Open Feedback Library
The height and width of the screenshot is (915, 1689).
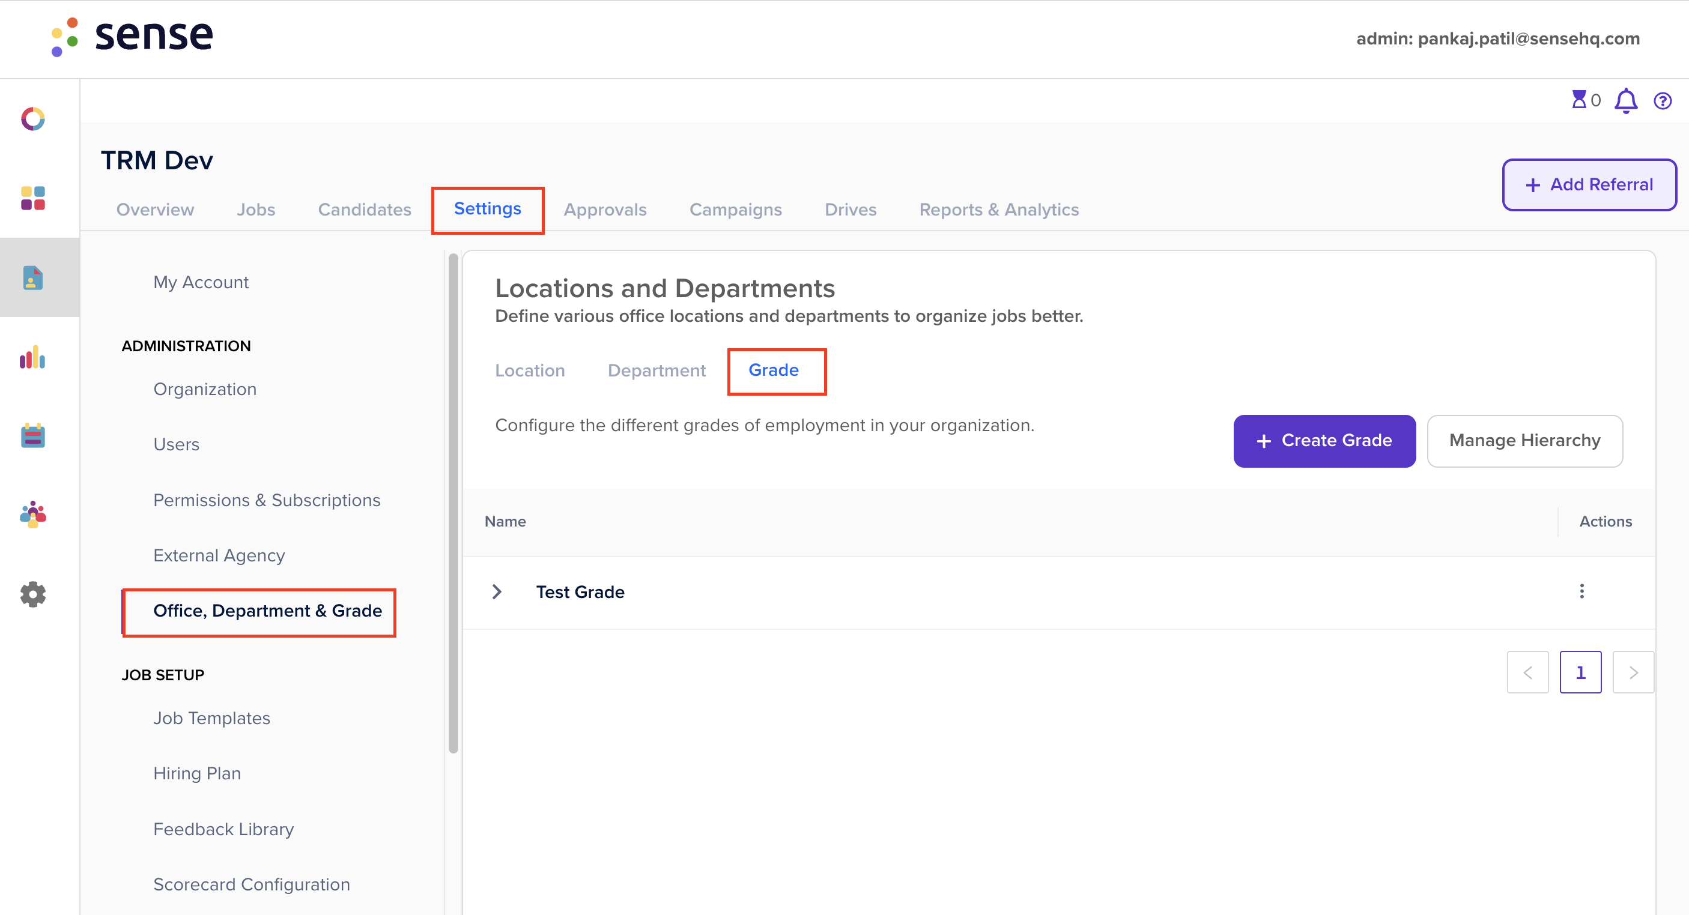[x=223, y=829]
